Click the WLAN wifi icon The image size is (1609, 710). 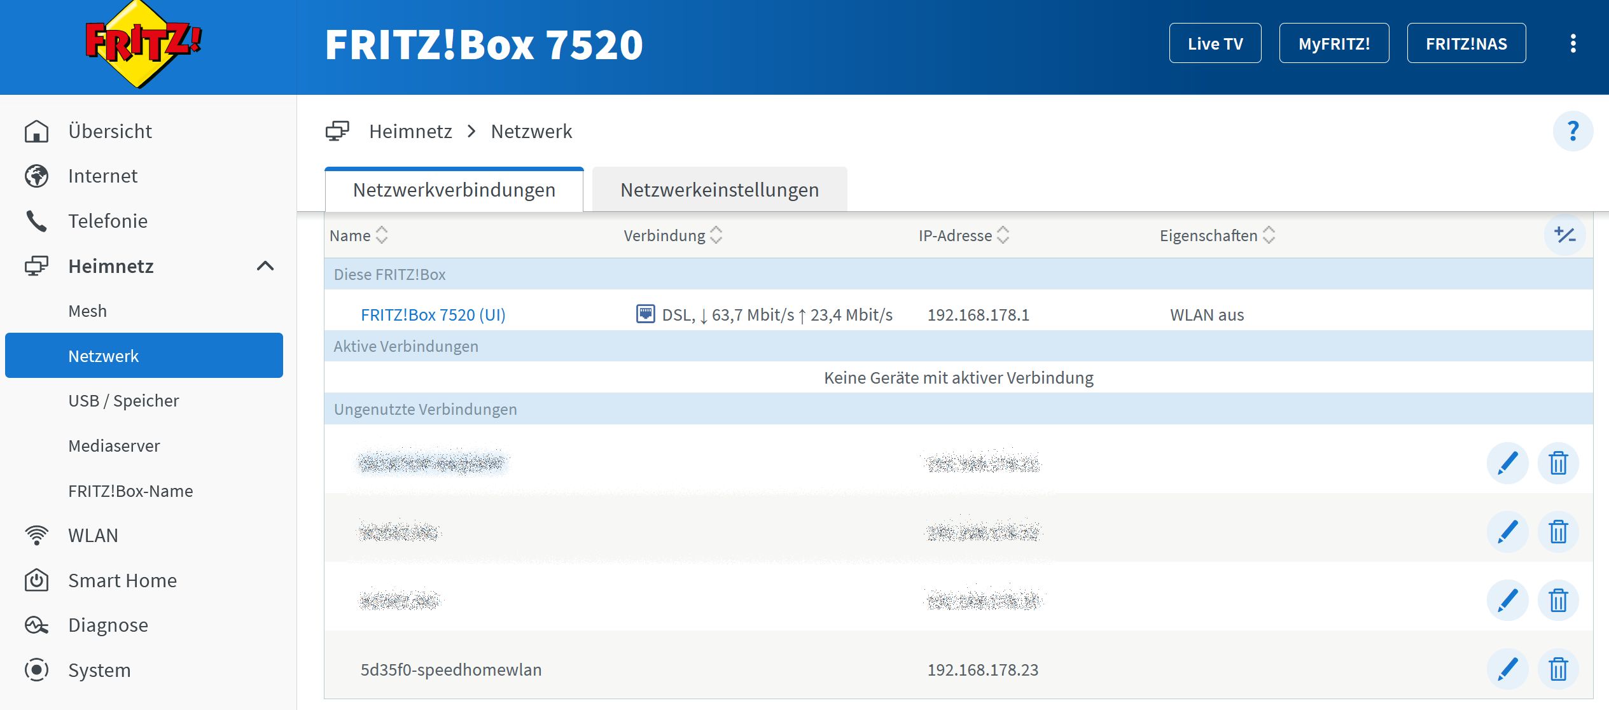pos(36,535)
